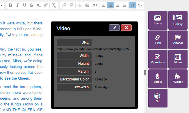Screen dimensions: 189x113
Task: Justify the text
Action: tap(124, 5)
